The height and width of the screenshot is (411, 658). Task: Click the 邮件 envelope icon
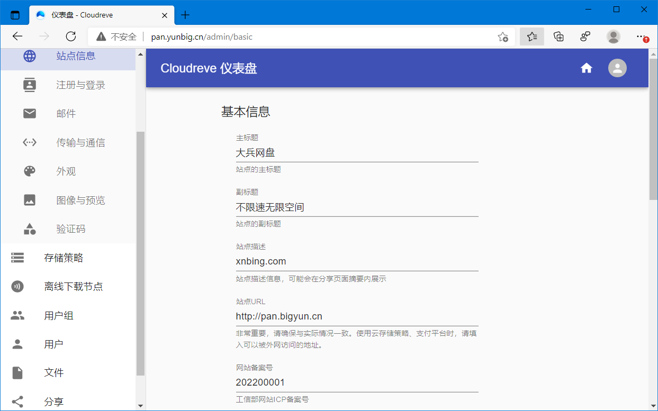pos(30,114)
